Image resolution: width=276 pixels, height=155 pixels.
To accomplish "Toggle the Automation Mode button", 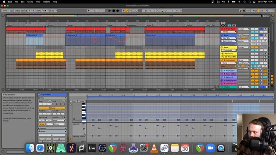I will (x=229, y=25).
